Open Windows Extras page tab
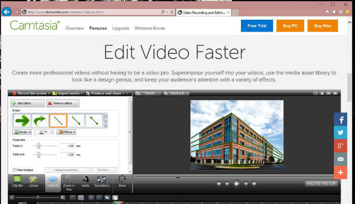Image resolution: width=355 pixels, height=204 pixels. (x=150, y=28)
